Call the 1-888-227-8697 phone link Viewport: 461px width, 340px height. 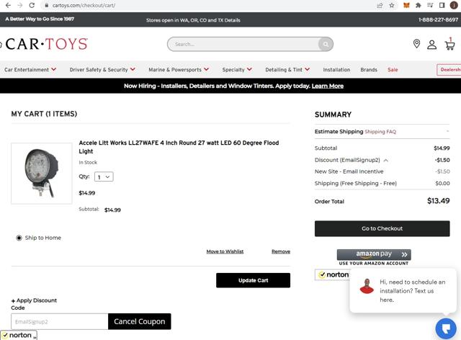[438, 19]
